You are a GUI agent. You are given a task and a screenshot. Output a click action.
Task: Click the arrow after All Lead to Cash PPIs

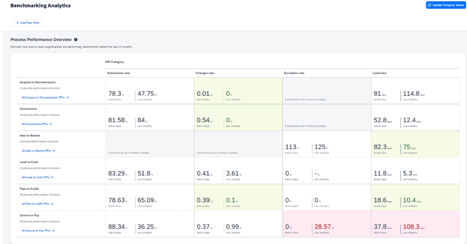(x=52, y=177)
